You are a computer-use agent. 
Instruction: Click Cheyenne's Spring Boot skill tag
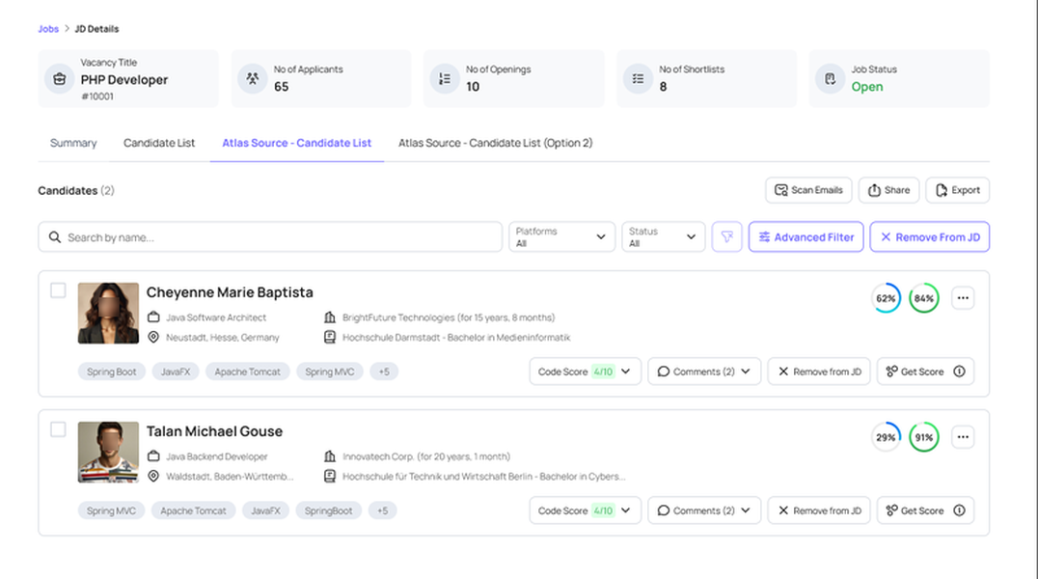(111, 372)
